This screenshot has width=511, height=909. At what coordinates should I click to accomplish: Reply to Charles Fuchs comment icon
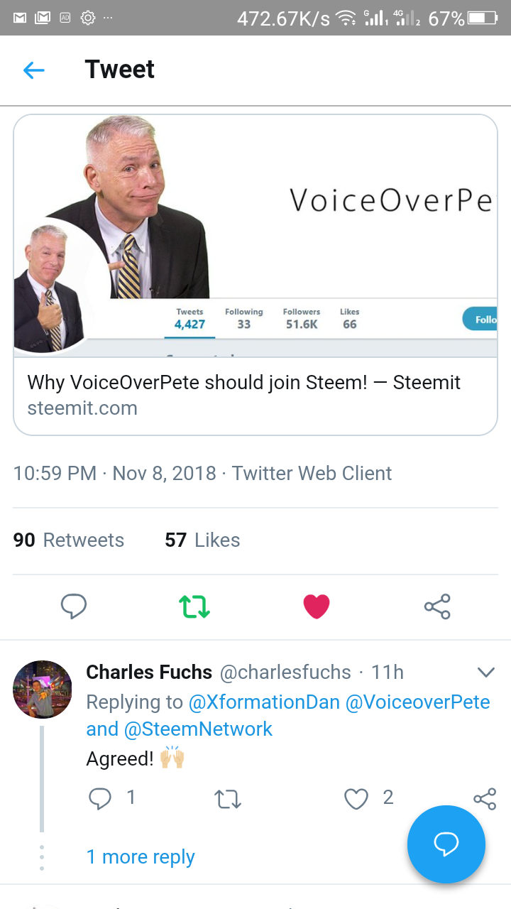point(100,799)
